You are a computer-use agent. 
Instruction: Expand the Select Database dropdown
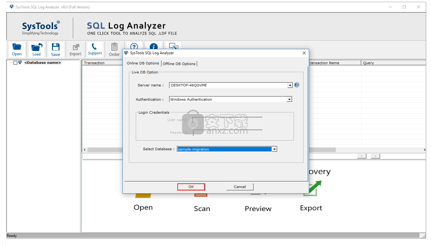(x=274, y=149)
